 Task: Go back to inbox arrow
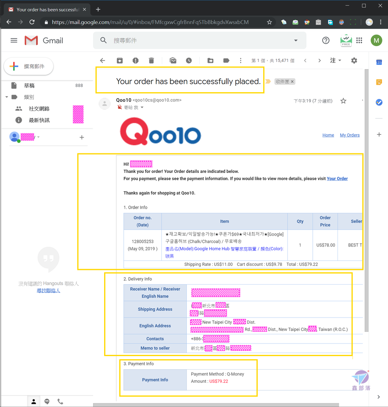[x=103, y=60]
